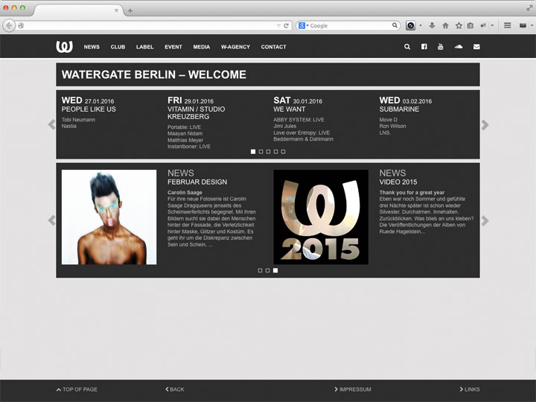Click the browser downloads arrow icon
The image size is (536, 402).
click(x=432, y=25)
